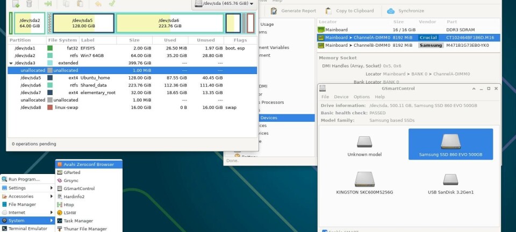This screenshot has width=516, height=232.
Task: Select the Samsung SSD 860 EVO 500GB drive
Action: [x=451, y=144]
